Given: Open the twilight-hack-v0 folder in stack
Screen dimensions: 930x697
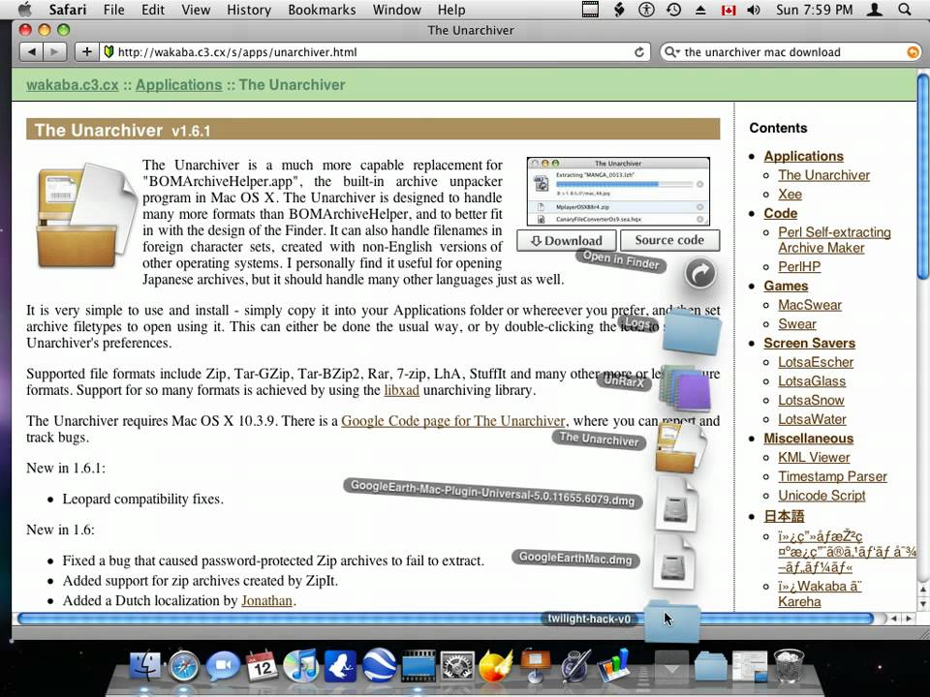Looking at the screenshot, I should click(x=672, y=621).
